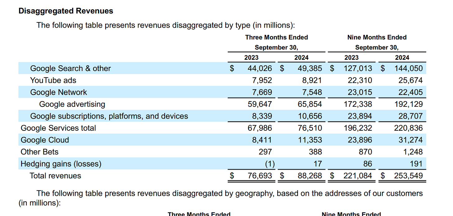Click the 'YouTube ads' row label

[53, 80]
